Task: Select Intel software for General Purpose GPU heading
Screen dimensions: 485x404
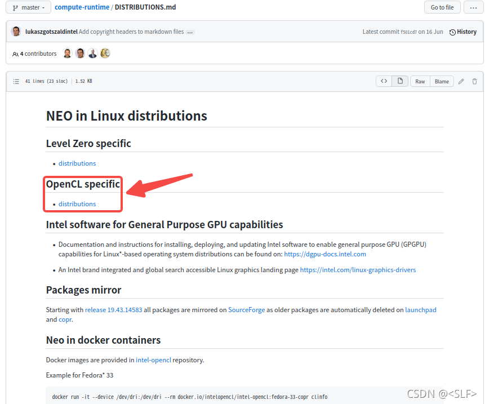Action: click(164, 225)
